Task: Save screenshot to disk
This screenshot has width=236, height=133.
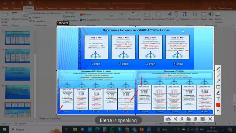Action: [202, 119]
